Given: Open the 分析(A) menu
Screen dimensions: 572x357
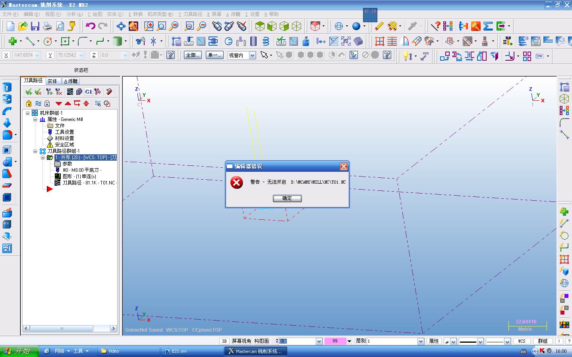Looking at the screenshot, I should [x=75, y=14].
